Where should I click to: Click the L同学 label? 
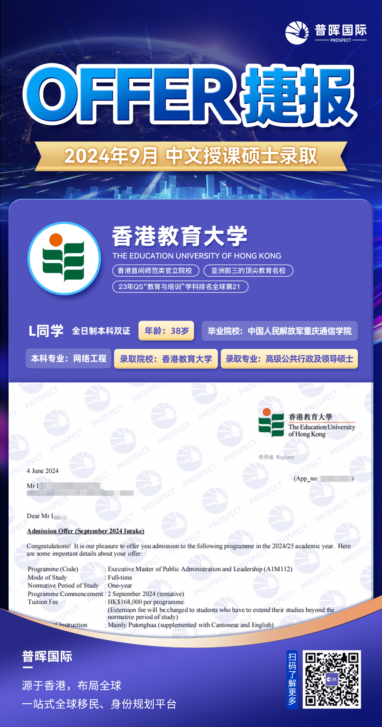coord(46,331)
